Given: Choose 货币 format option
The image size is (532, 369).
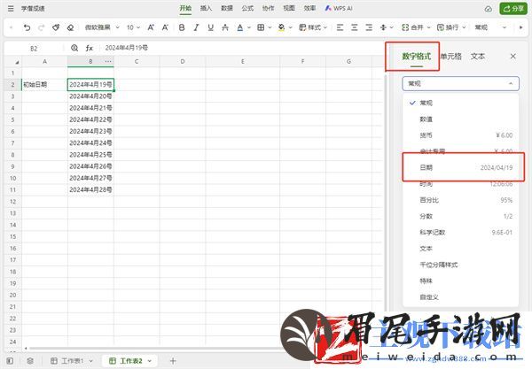Looking at the screenshot, I should (461, 135).
